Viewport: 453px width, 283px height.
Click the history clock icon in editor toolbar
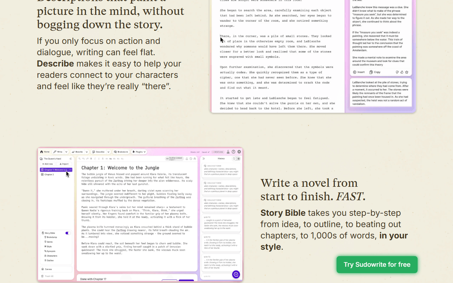[191, 159]
